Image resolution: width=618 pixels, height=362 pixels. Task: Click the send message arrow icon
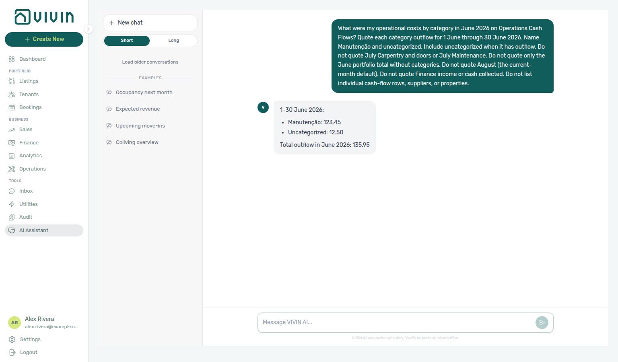point(542,323)
